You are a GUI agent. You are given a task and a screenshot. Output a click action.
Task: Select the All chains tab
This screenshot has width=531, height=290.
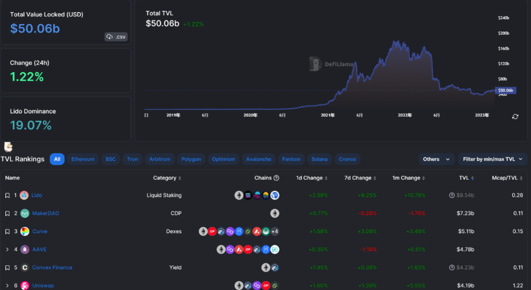(57, 159)
